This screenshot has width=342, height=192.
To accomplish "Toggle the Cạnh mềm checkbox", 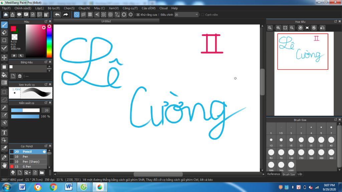I will [x=203, y=15].
